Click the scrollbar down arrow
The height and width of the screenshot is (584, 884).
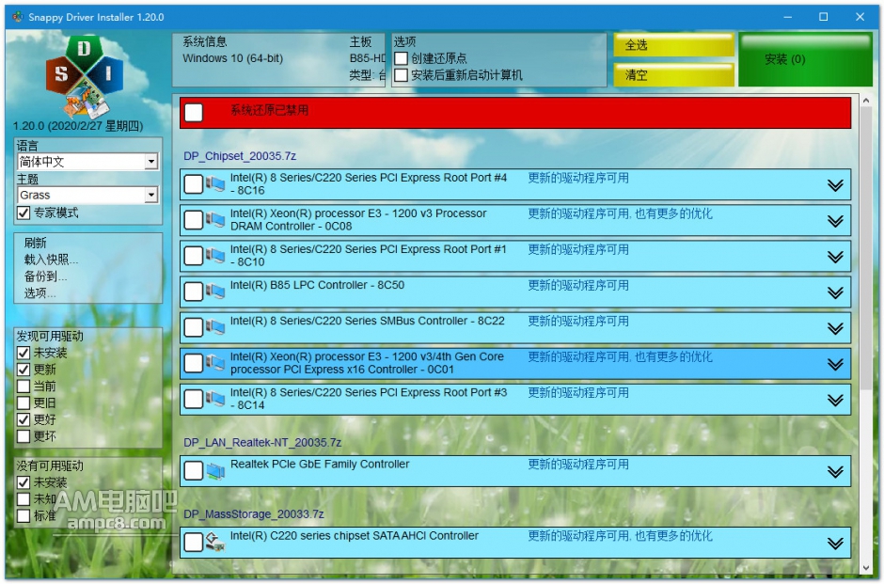coord(866,568)
